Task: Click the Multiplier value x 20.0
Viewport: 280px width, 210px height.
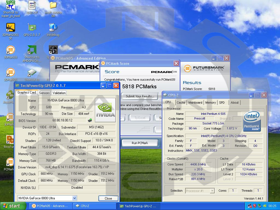Action: click(x=198, y=169)
